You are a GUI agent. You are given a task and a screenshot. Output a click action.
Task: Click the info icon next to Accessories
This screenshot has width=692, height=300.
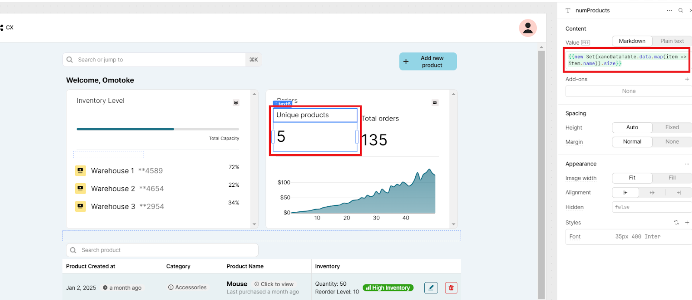coord(171,287)
